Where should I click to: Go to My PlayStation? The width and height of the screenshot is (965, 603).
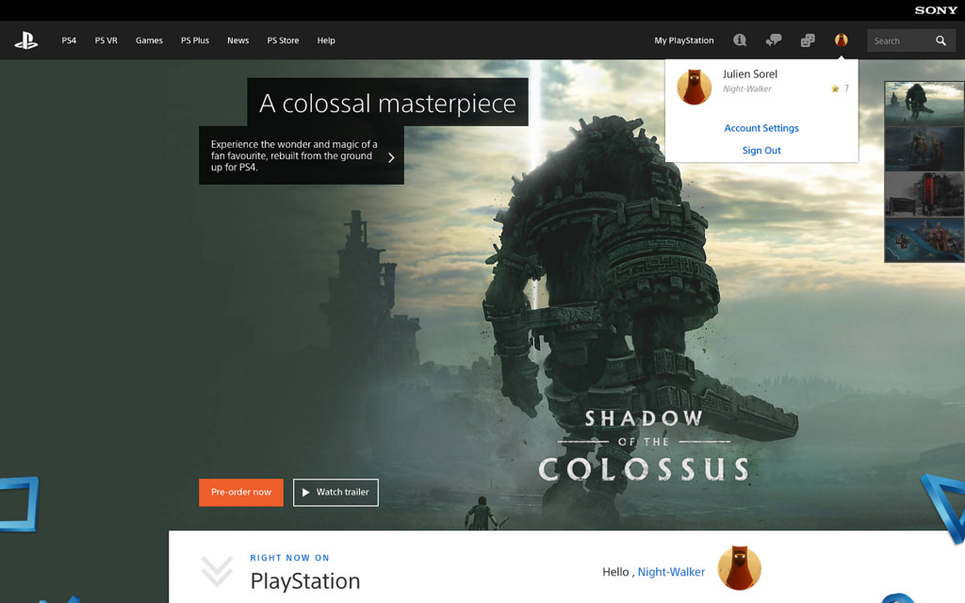[x=684, y=41]
